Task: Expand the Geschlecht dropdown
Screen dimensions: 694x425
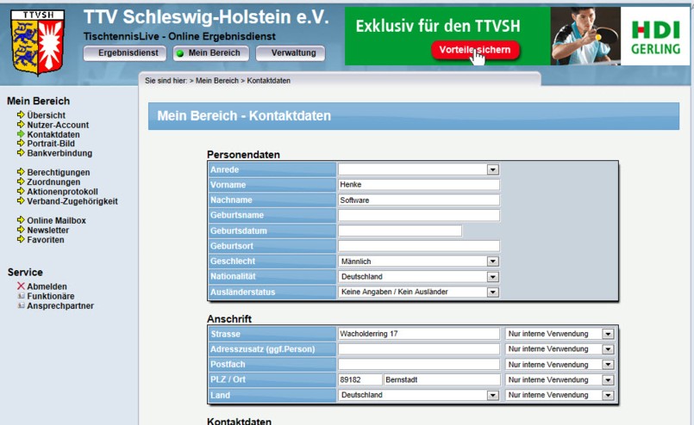Action: 492,262
